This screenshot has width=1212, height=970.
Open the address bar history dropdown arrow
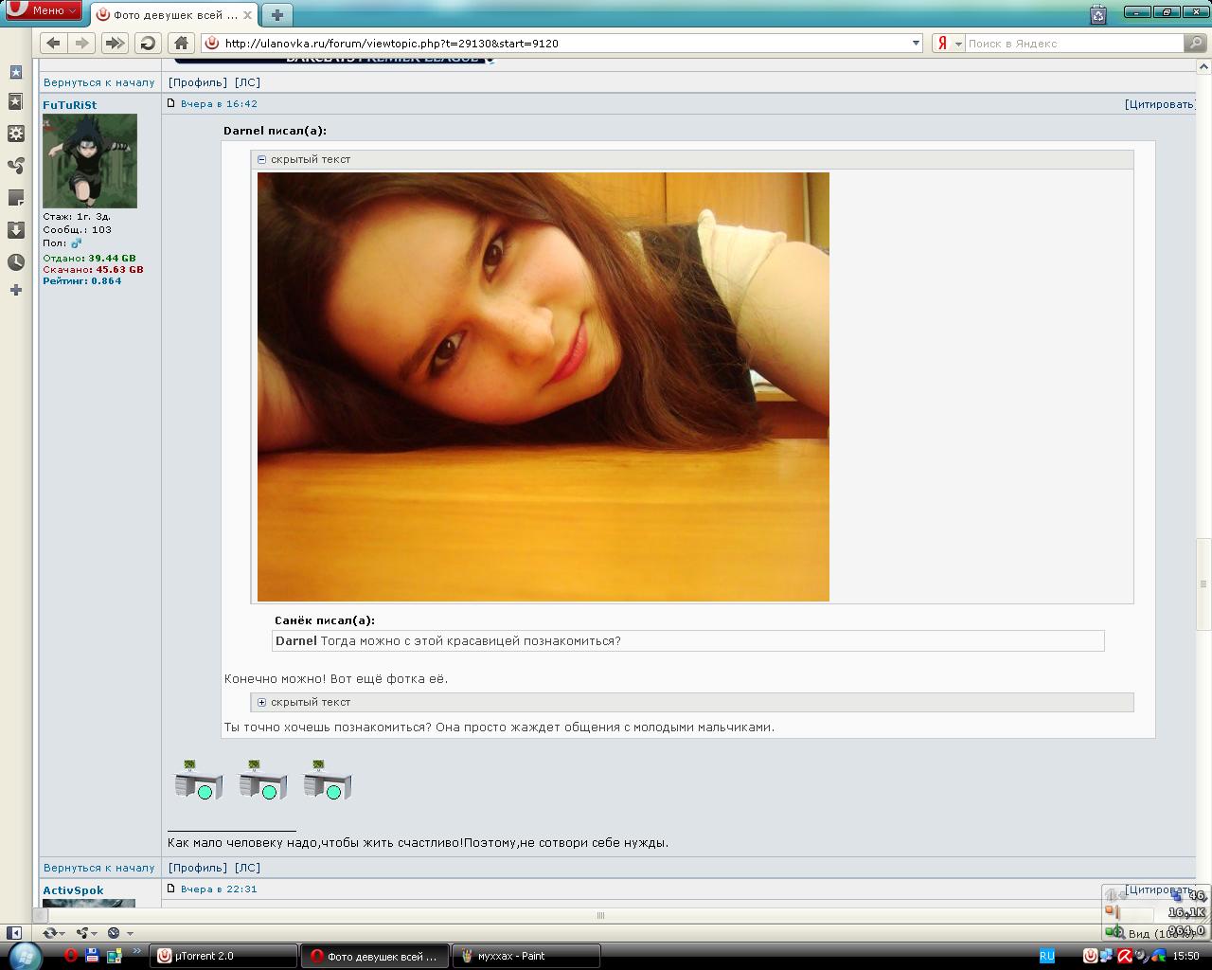click(x=916, y=43)
